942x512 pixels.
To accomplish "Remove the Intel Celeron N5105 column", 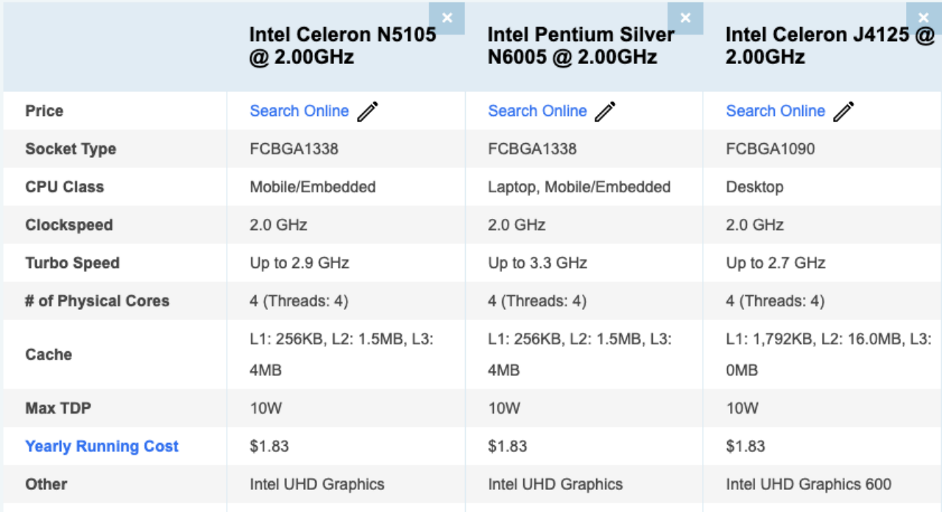I will (447, 18).
